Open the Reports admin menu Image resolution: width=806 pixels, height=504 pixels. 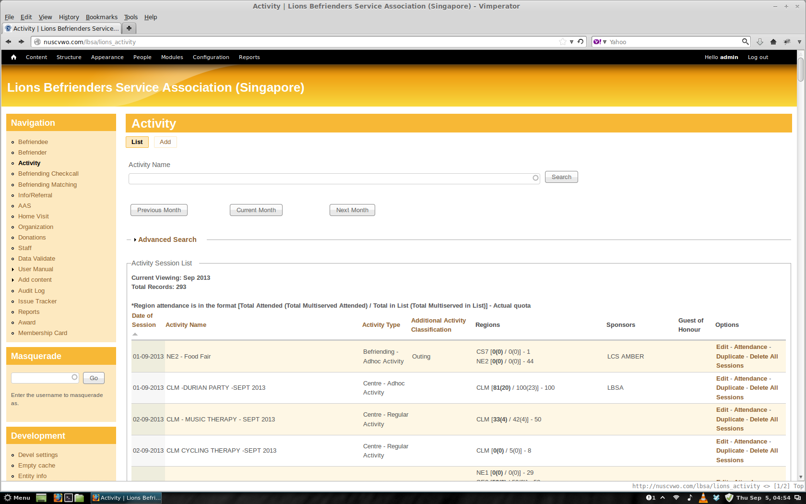249,57
